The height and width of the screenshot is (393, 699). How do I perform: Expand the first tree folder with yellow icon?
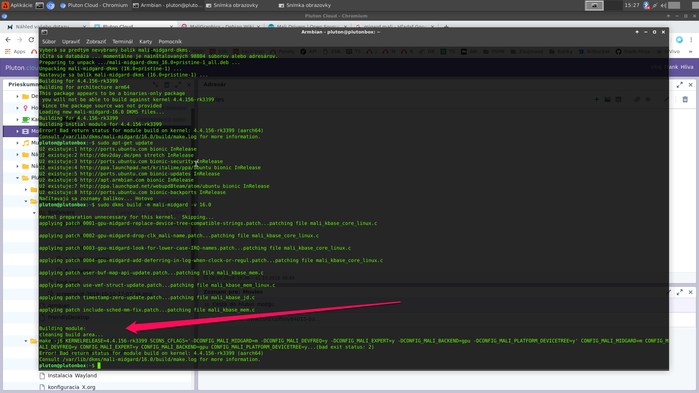click(x=17, y=96)
